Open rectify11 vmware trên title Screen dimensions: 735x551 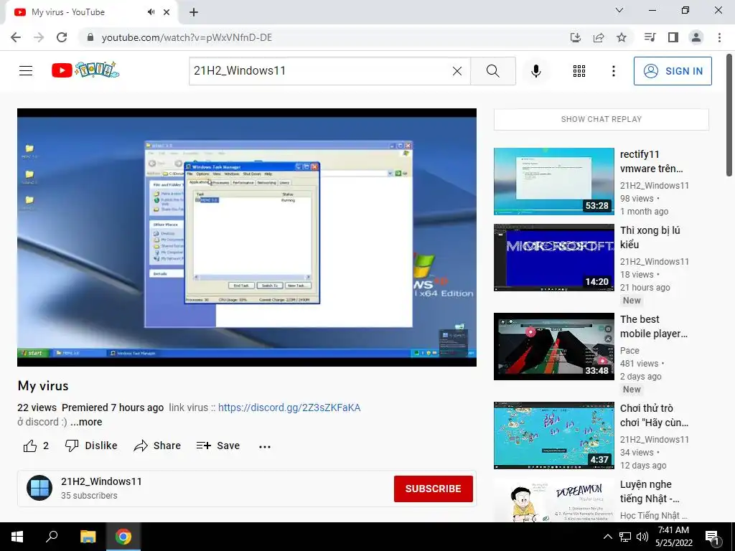click(651, 161)
